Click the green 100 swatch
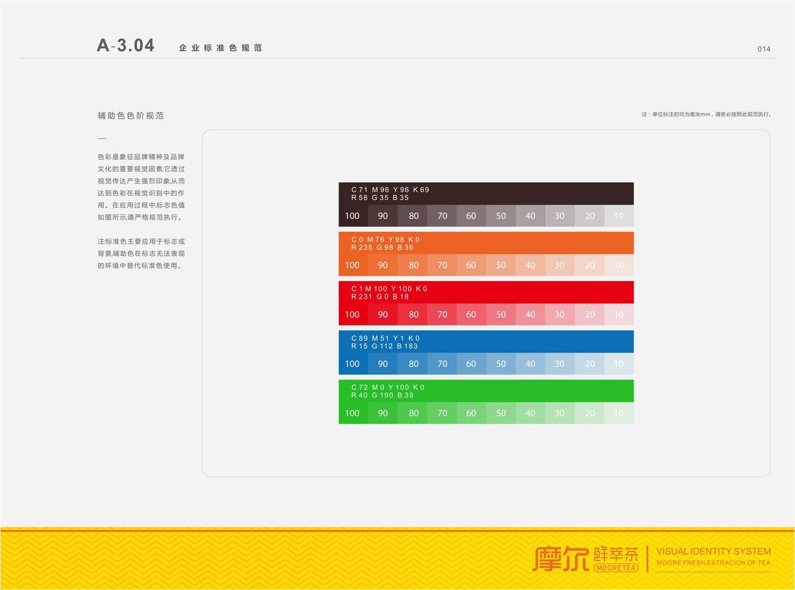795x590 pixels. coord(353,413)
